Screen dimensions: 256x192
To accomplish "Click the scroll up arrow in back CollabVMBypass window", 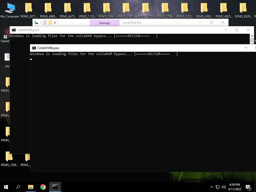I will click(x=252, y=36).
